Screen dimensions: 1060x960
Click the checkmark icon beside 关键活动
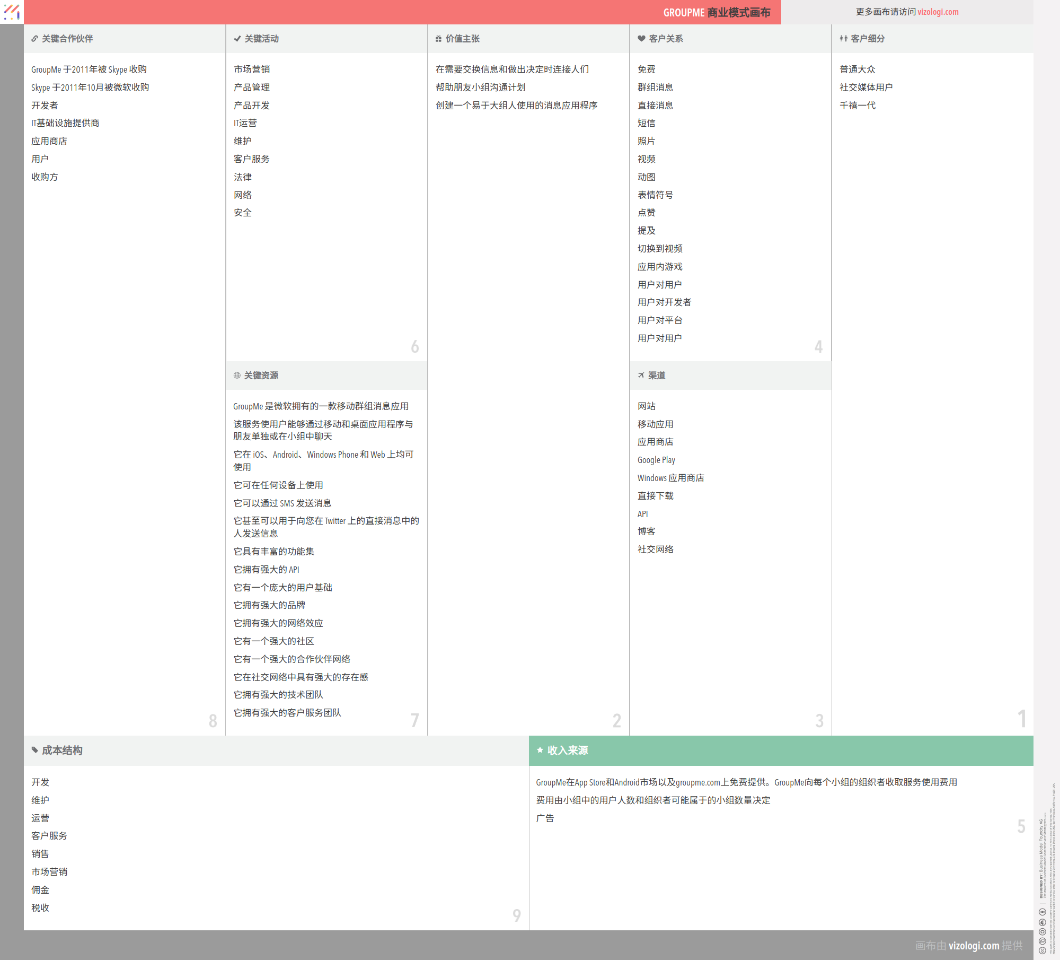[x=237, y=39]
